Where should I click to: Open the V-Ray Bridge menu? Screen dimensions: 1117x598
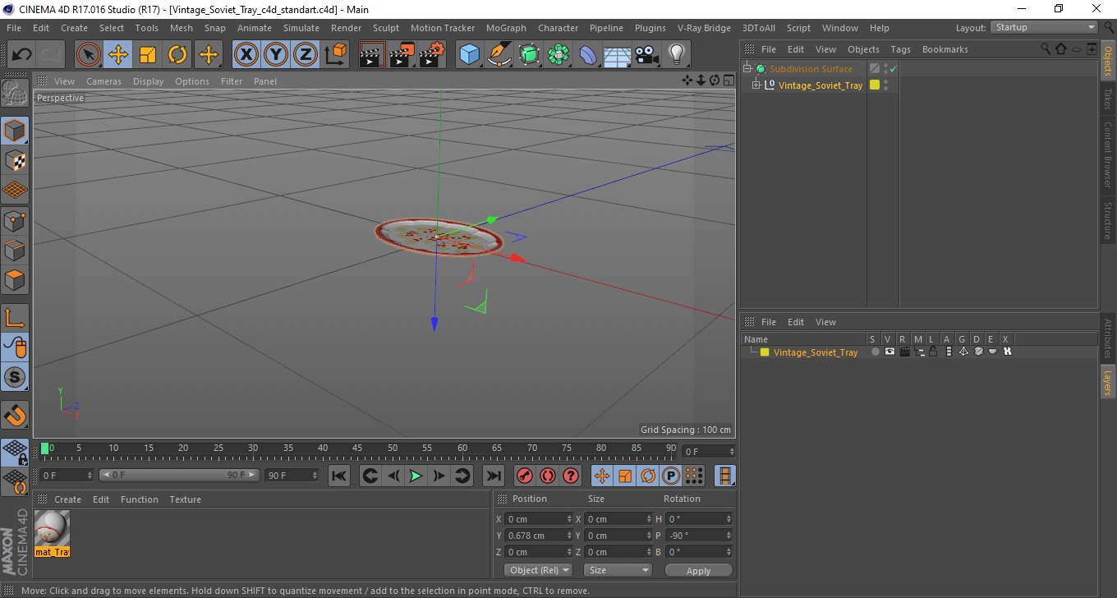pos(704,28)
